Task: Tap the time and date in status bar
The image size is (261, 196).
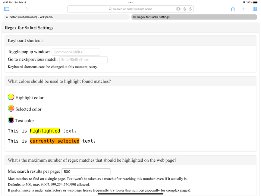Action: pos(15,3)
